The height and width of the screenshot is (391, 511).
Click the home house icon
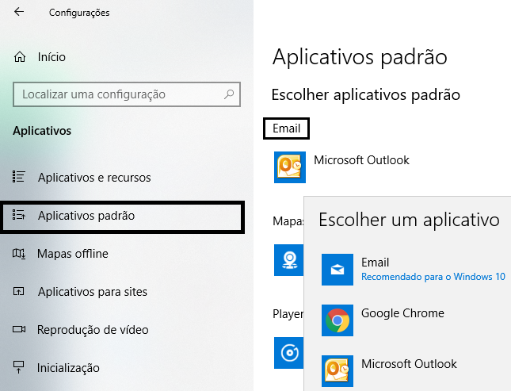click(x=20, y=57)
